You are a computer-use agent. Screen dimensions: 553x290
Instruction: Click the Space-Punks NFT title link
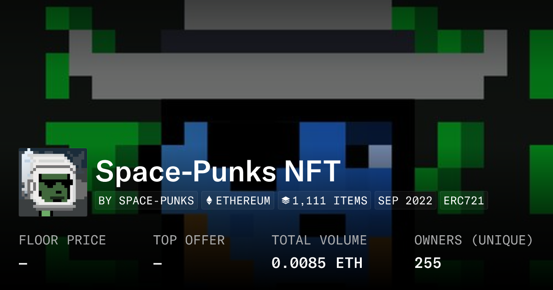click(218, 172)
